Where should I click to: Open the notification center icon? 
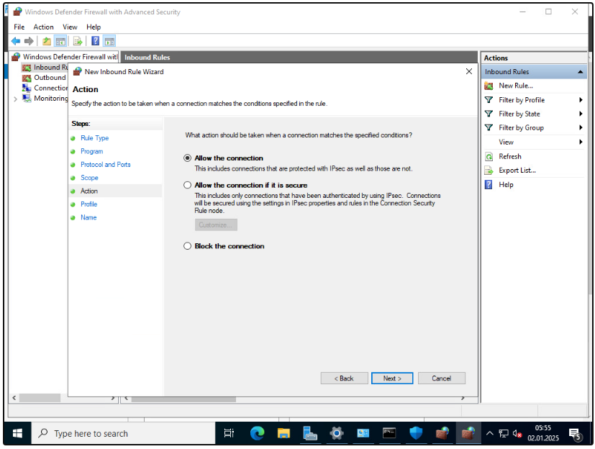coord(575,433)
